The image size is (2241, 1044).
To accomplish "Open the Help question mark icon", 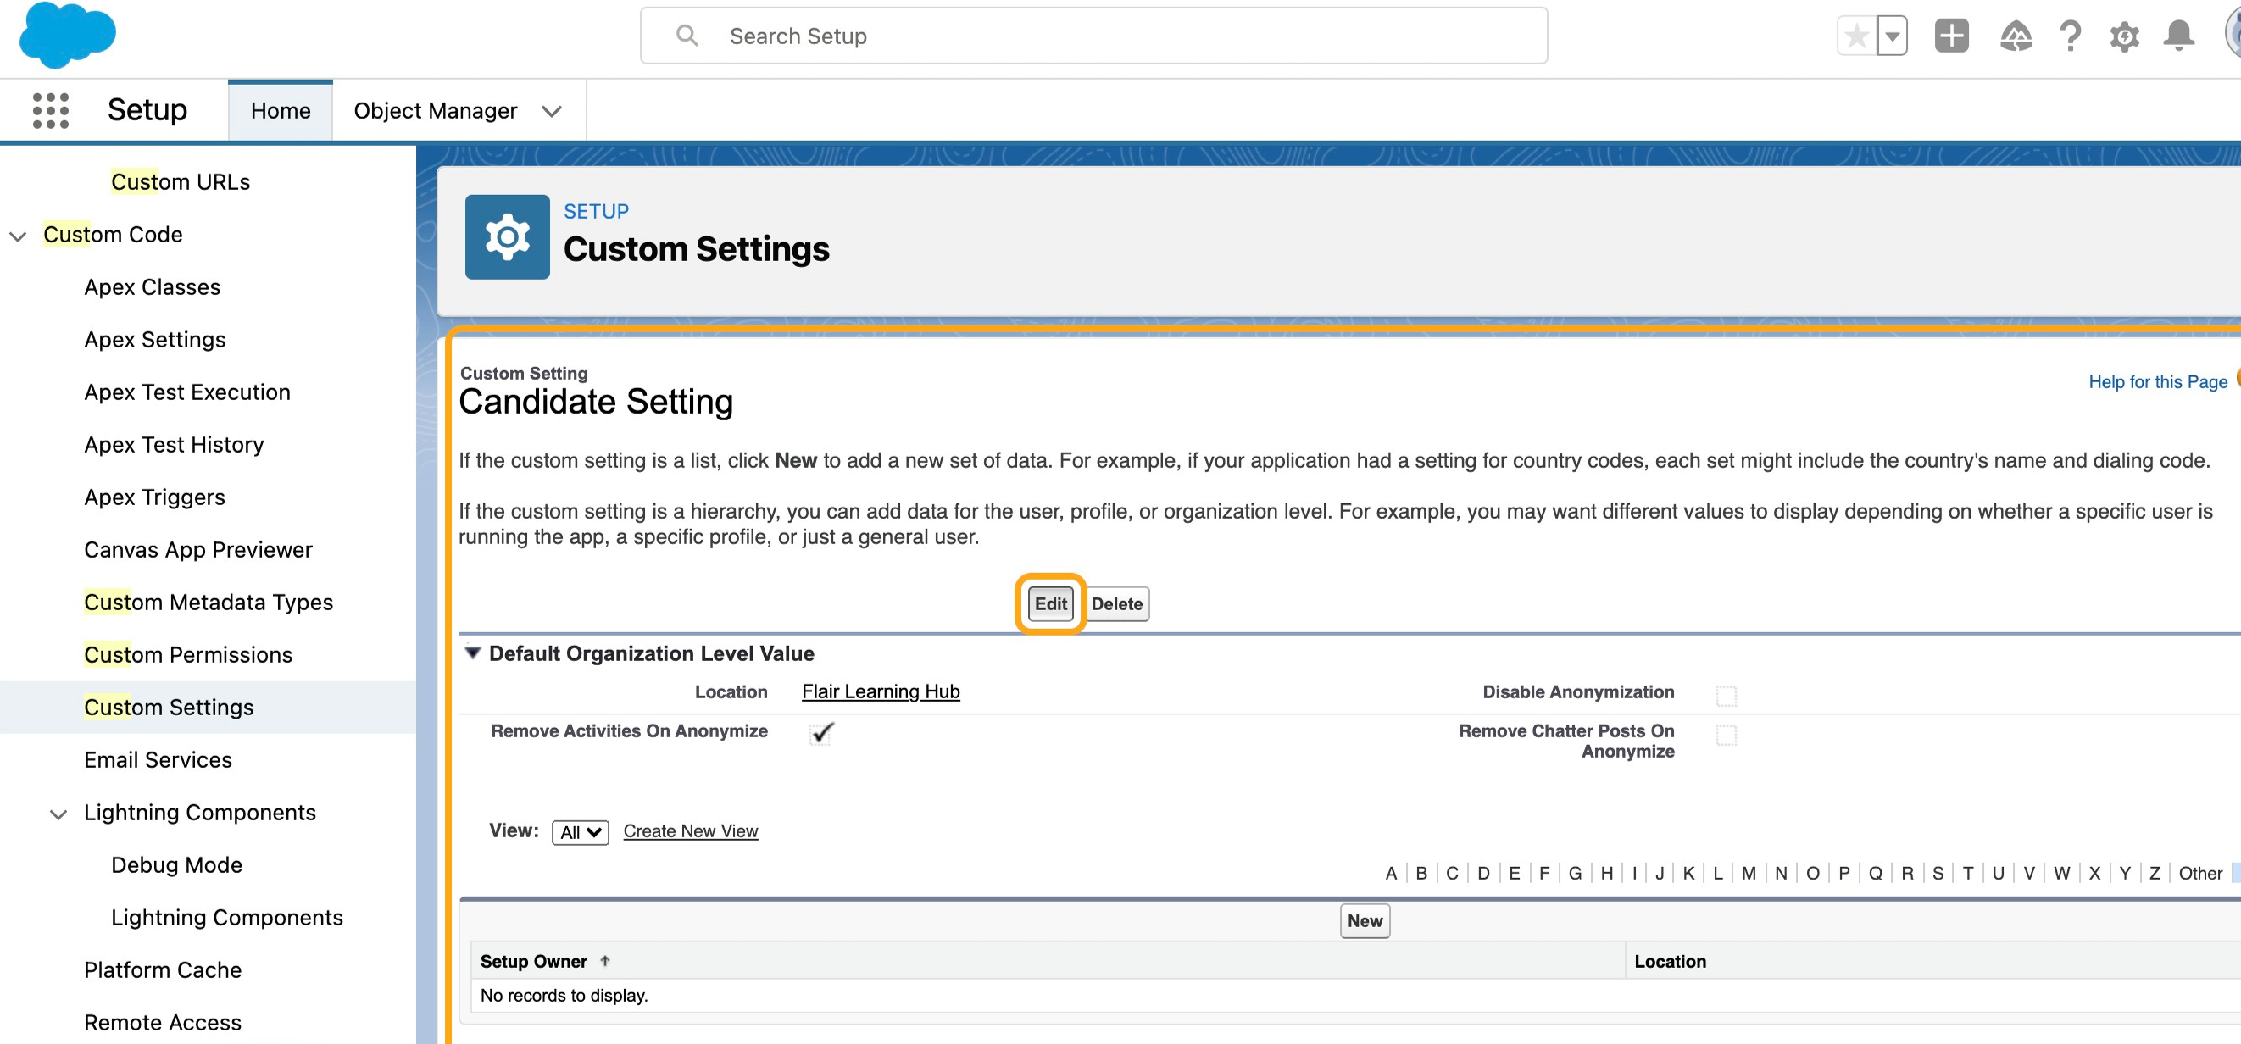I will click(2070, 36).
